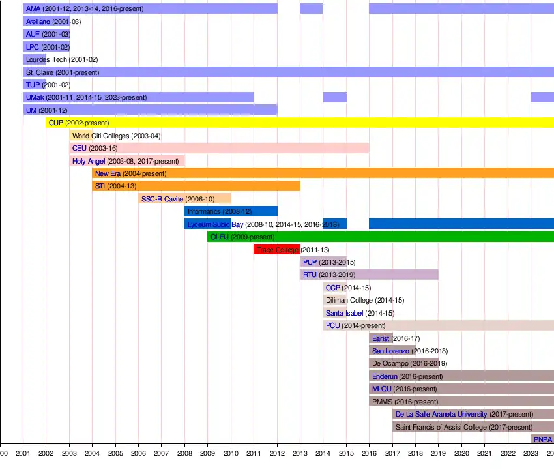554x476 pixels.
Task: Click UMak's 2014-15 bar segment
Action: tap(334, 97)
